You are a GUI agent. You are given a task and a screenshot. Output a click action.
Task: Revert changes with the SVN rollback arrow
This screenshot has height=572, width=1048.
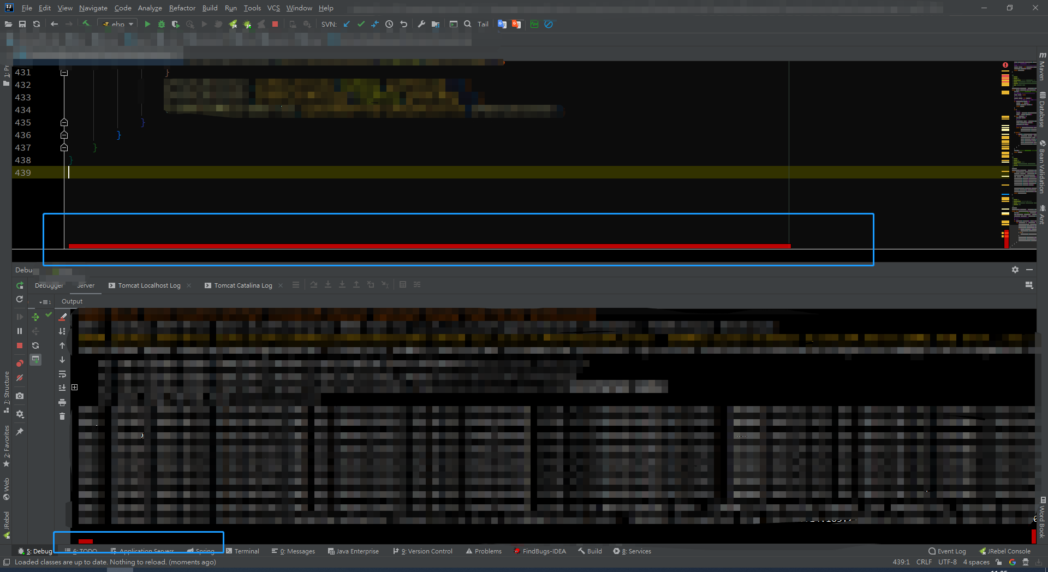[404, 24]
